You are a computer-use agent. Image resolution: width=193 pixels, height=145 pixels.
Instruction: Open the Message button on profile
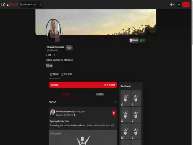click(134, 40)
